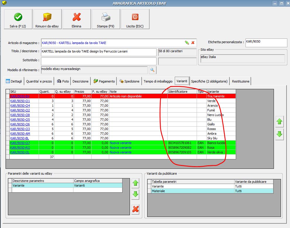This screenshot has width=290, height=228.
Task: Open SKU link KAR/9050-Q5
Action: [x=20, y=120]
